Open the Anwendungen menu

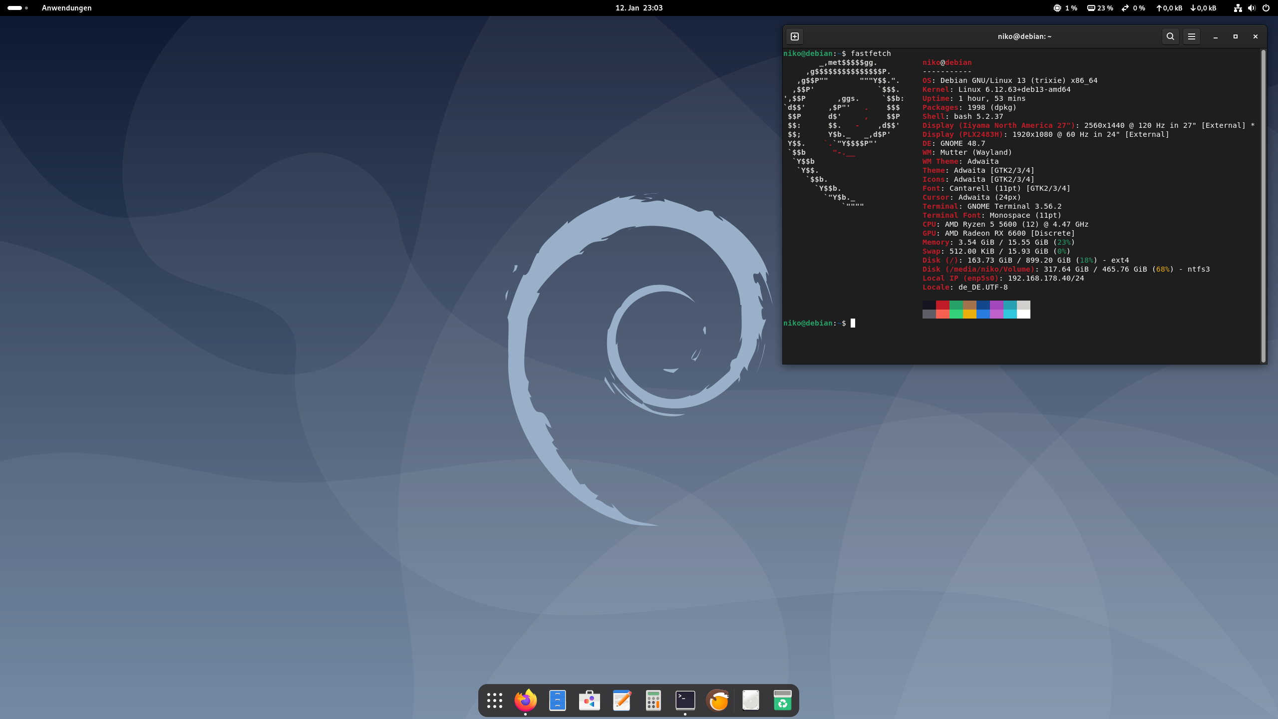click(x=66, y=8)
